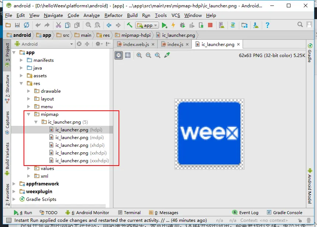Click the Scroll from Source icon
This screenshot has width=317, height=227.
pyautogui.click(x=79, y=44)
